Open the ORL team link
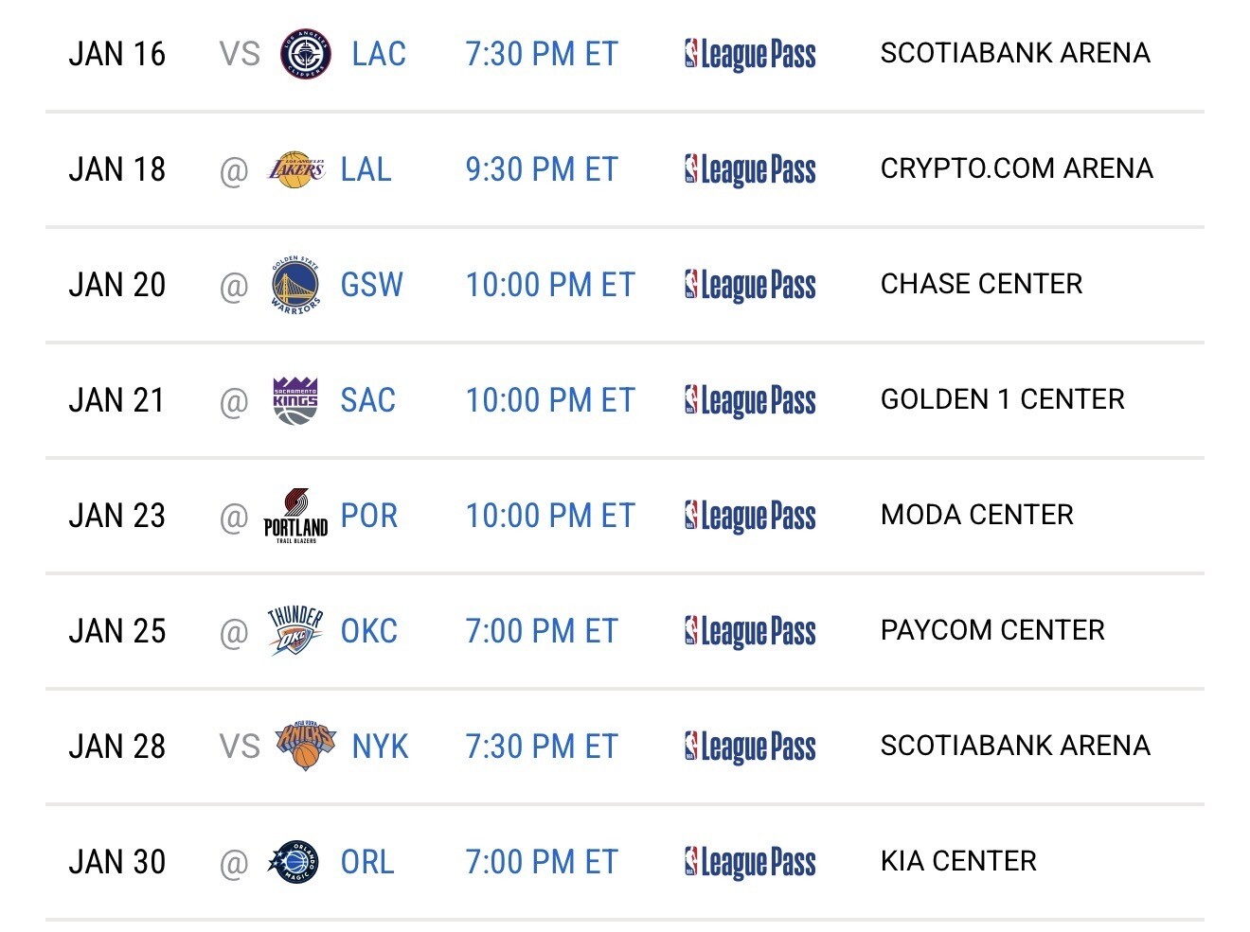 coord(367,862)
